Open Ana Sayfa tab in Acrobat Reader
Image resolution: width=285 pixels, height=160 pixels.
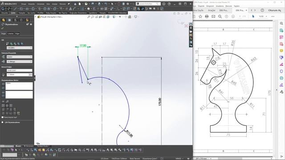(x=198, y=10)
